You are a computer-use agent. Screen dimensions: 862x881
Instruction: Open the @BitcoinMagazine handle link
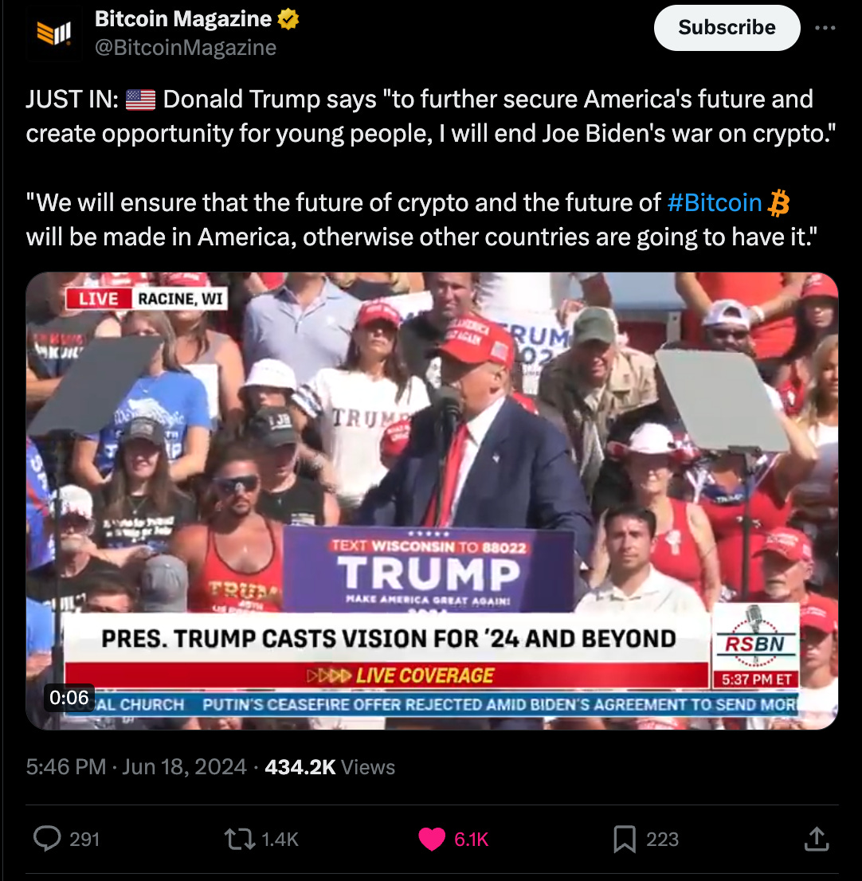click(186, 48)
